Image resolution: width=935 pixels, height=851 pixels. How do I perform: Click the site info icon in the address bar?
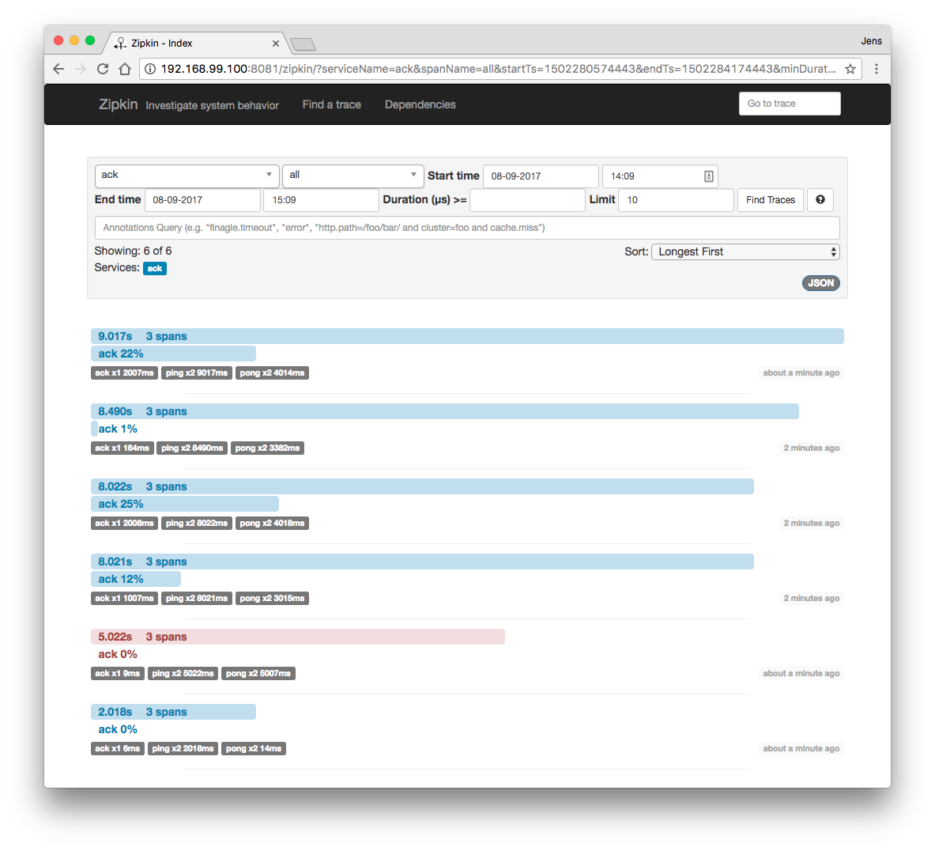click(x=150, y=70)
